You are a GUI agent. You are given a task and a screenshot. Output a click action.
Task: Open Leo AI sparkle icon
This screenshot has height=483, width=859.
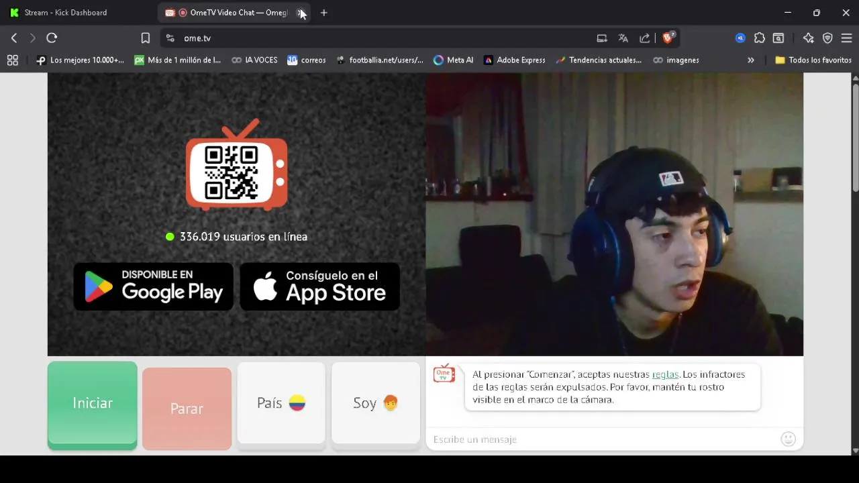click(x=808, y=38)
